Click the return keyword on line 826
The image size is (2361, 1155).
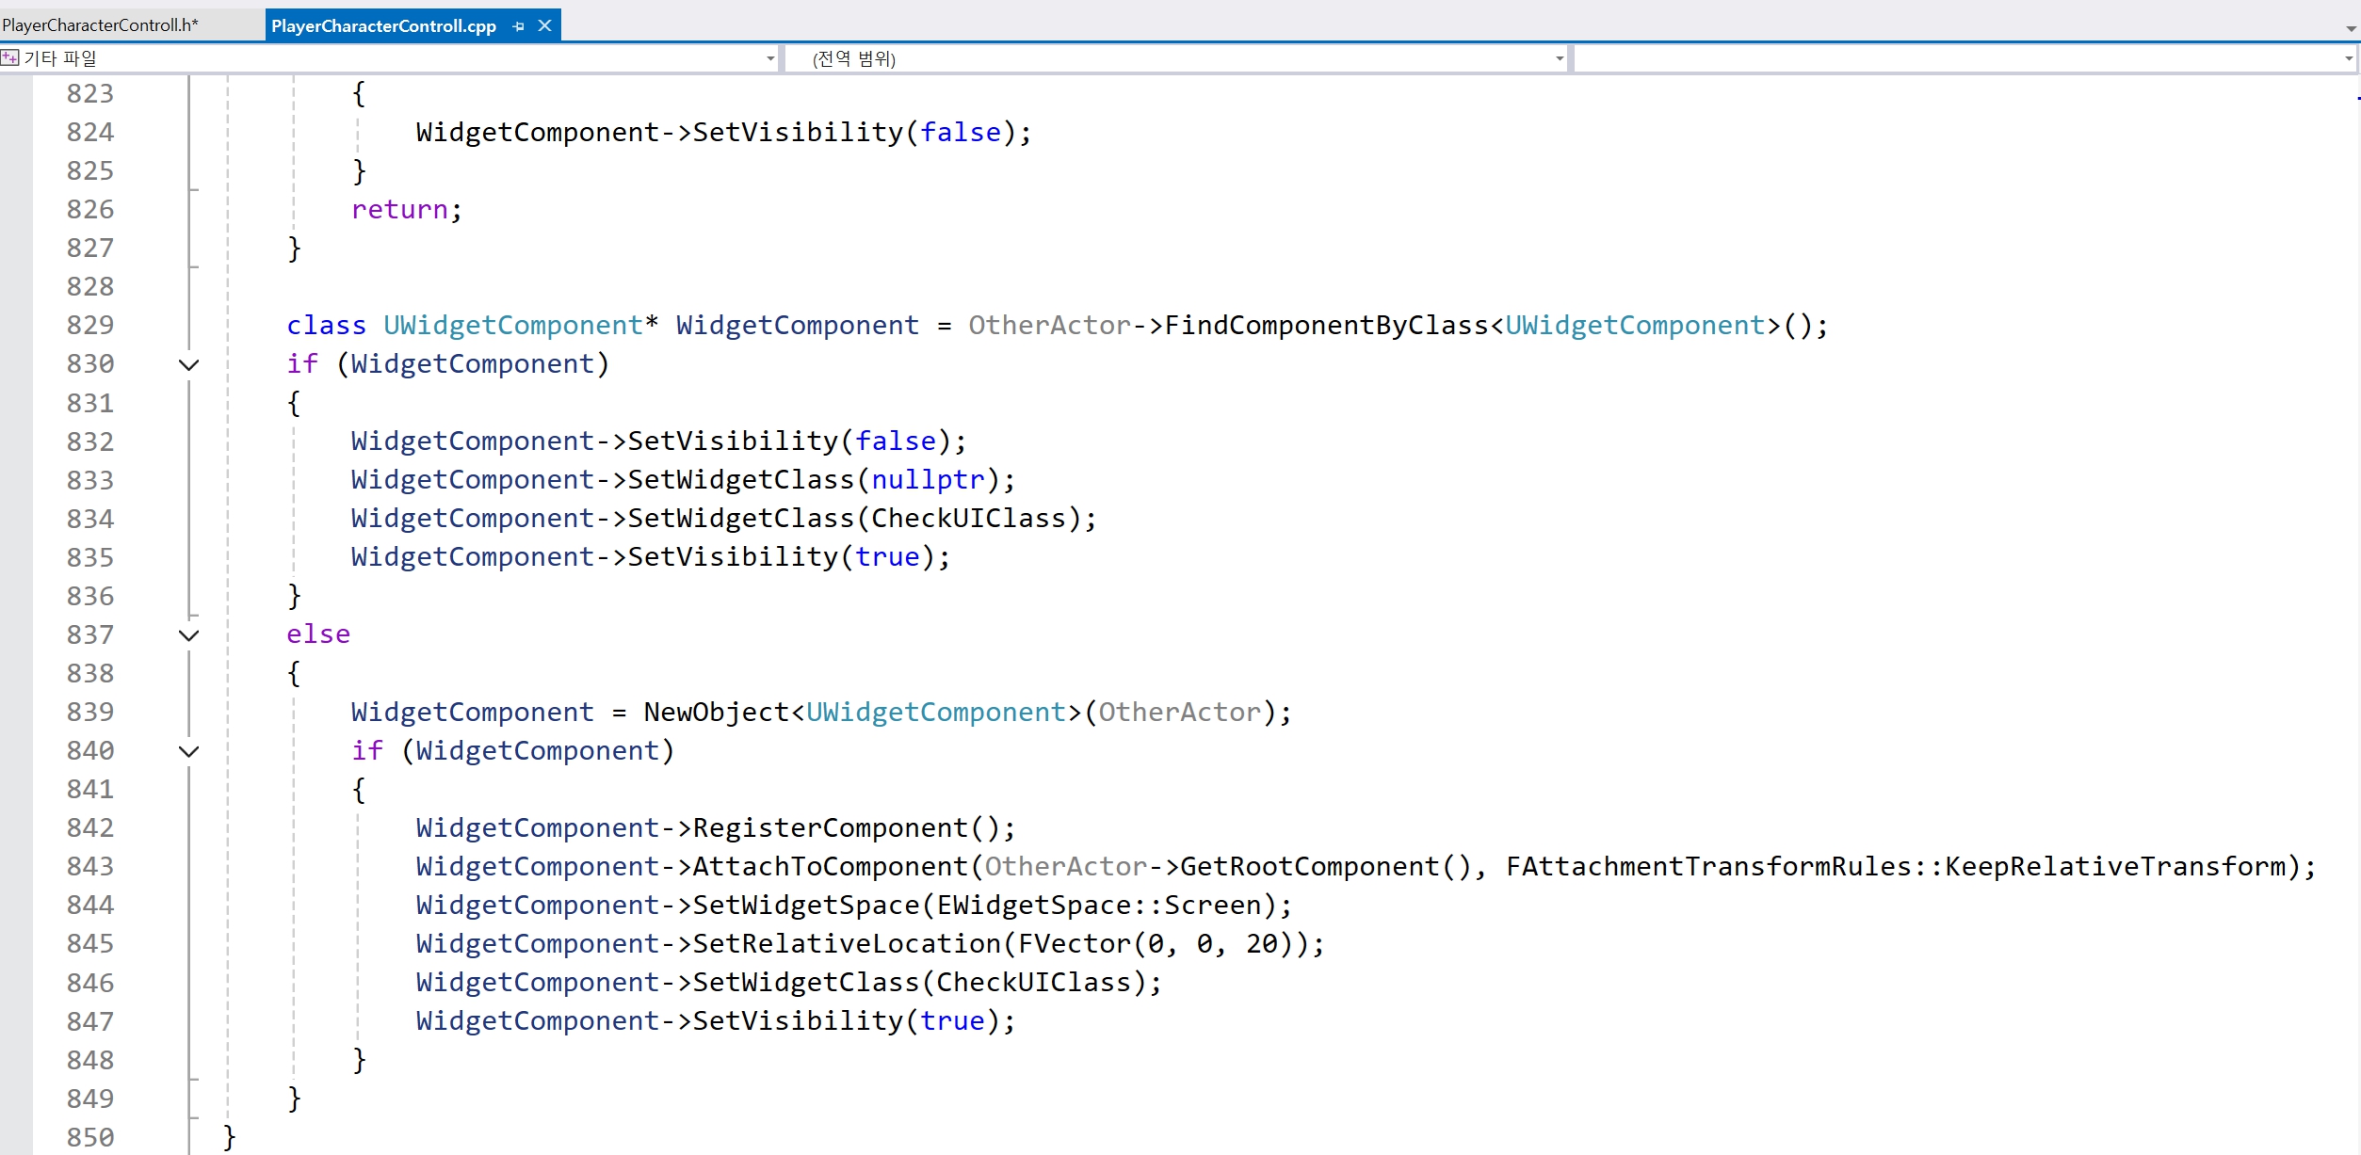click(399, 210)
